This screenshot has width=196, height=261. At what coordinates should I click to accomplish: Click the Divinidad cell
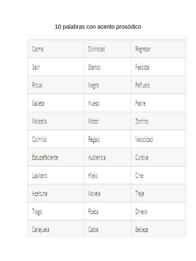click(107, 49)
